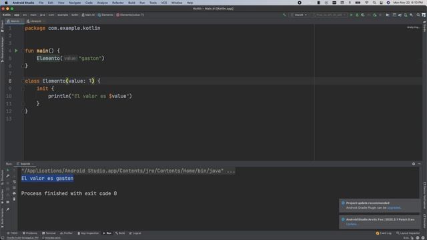Click the pin tab icon in the Run panel sidebar
Screen dimensions: 427x240
(8, 209)
